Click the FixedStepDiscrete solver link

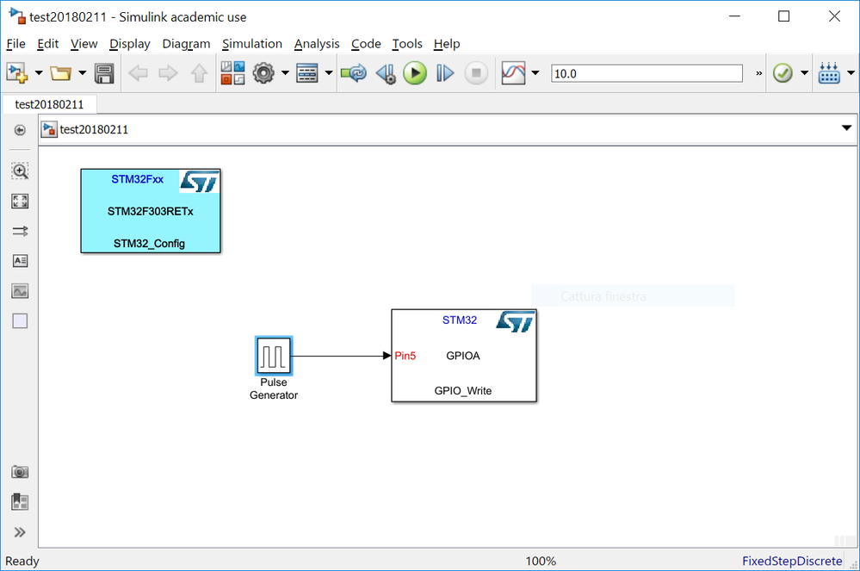point(792,561)
